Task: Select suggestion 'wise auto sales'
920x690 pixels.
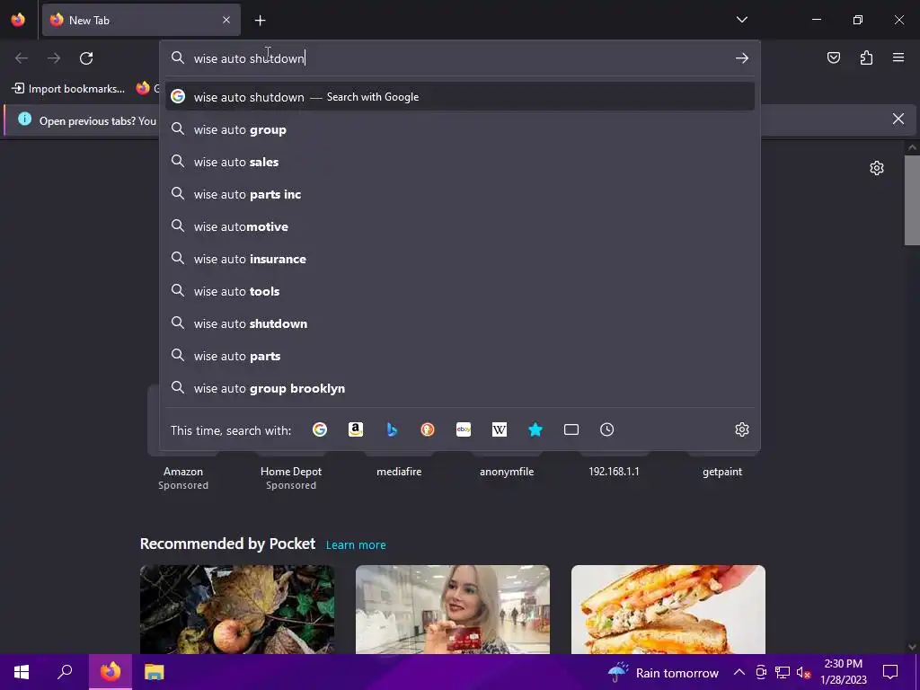Action: 460,162
